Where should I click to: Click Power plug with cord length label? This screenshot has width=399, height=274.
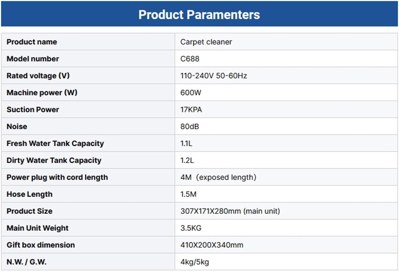(x=57, y=177)
